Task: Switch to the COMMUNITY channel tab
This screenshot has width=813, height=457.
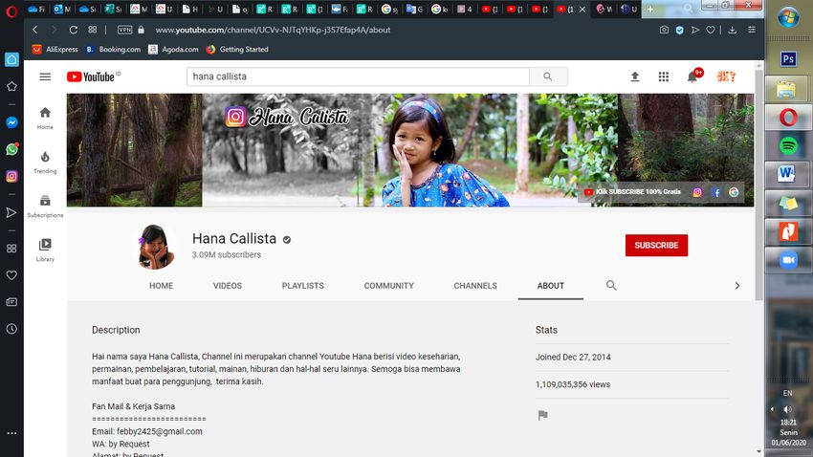Action: click(389, 286)
